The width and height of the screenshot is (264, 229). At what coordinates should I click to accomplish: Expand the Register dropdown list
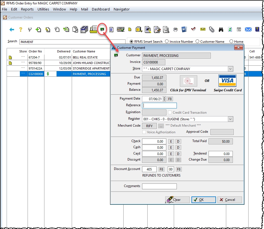pyautogui.click(x=230, y=119)
